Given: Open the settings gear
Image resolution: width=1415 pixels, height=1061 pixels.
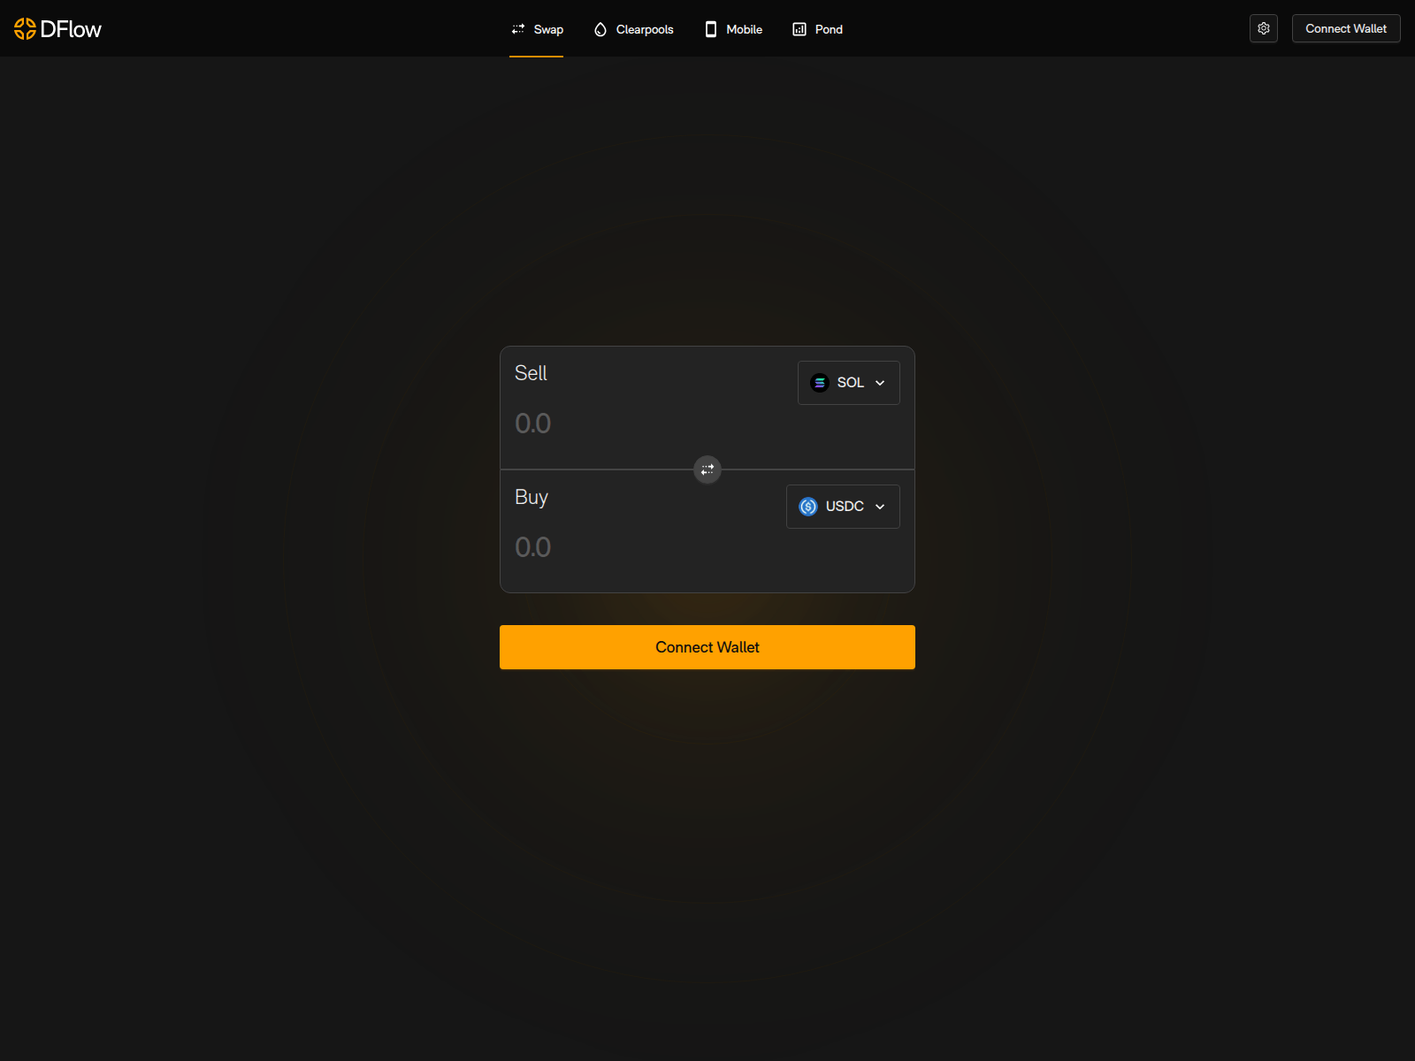Looking at the screenshot, I should coord(1263,28).
